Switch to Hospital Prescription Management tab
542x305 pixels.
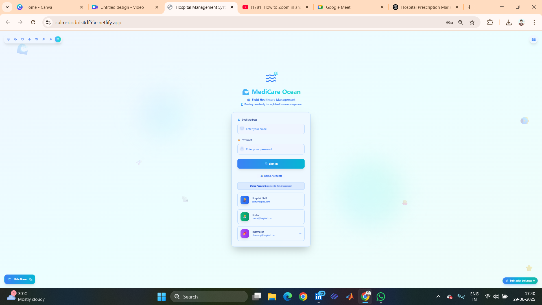[425, 7]
